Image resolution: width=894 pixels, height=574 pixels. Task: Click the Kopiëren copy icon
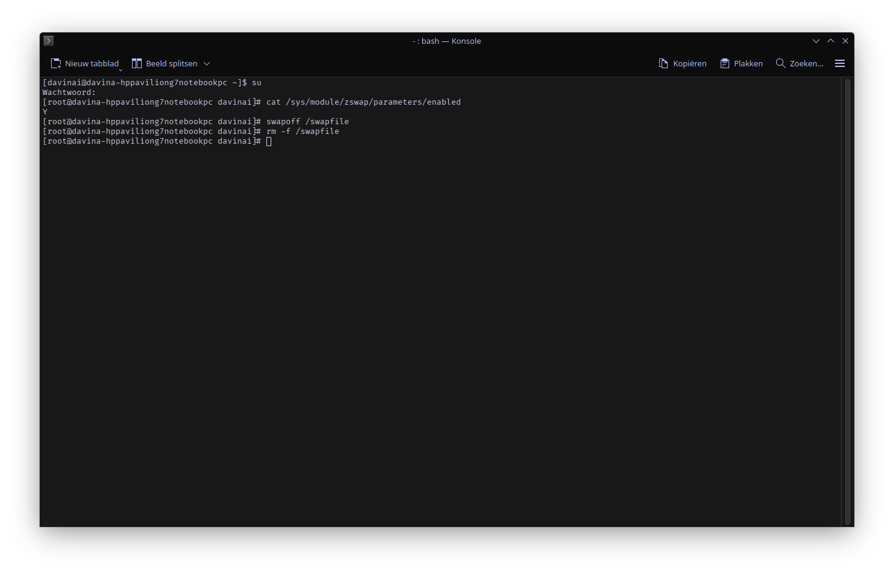coord(664,63)
